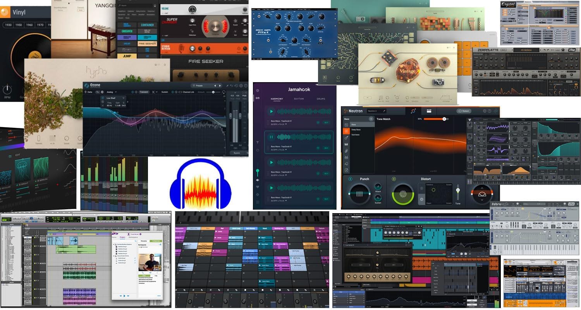Click the Tone Match amount slider handle
The width and height of the screenshot is (581, 310).
point(444,119)
